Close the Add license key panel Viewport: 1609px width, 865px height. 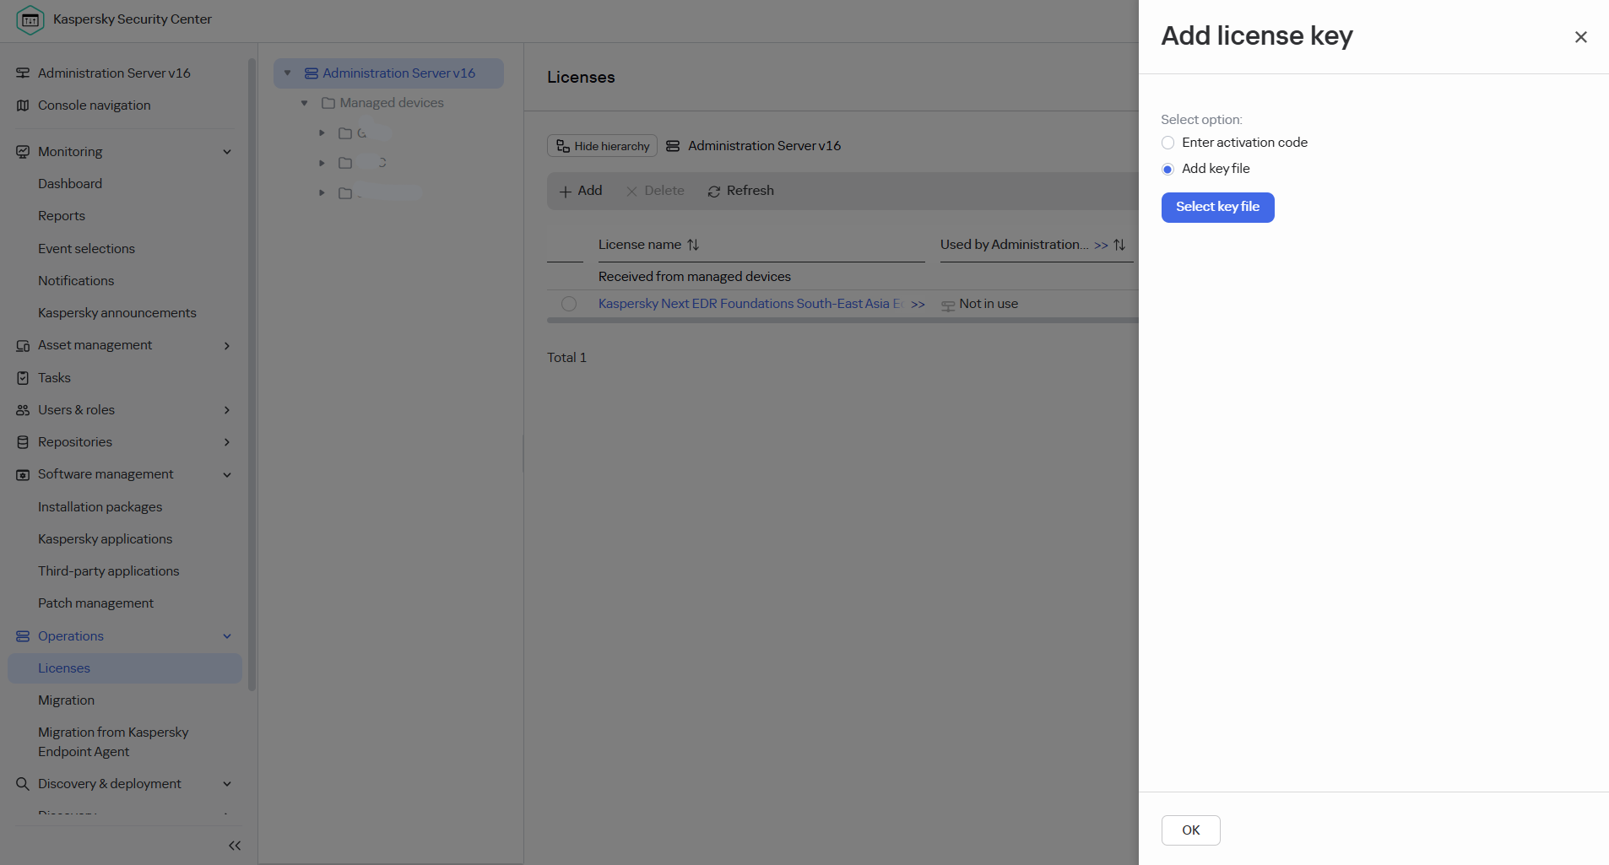tap(1581, 37)
